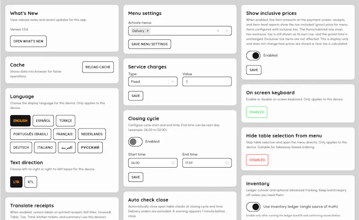Click the End time input field
The width and height of the screenshot is (359, 220).
tap(207, 163)
